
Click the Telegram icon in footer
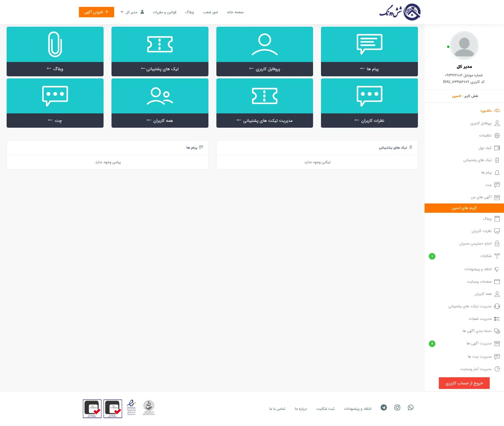(383, 407)
